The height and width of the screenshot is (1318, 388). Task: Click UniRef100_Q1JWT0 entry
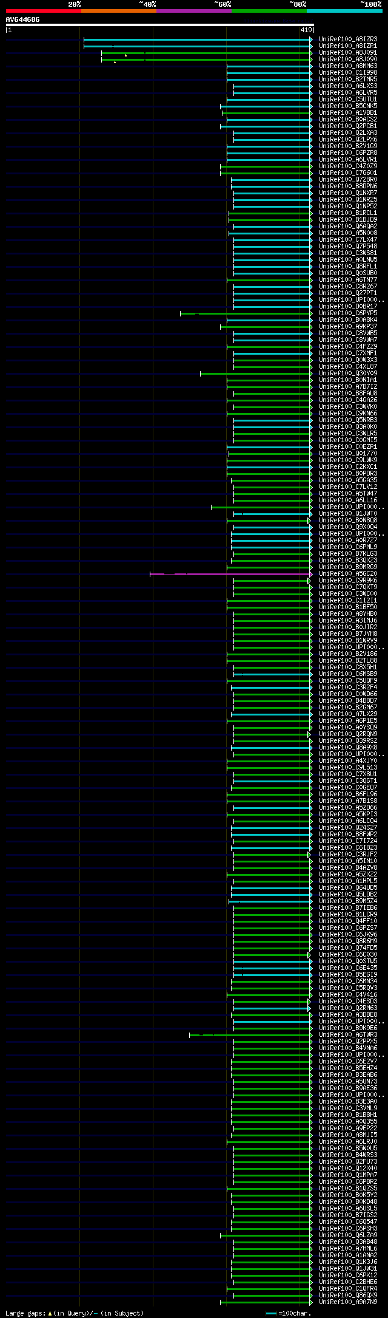348,513
